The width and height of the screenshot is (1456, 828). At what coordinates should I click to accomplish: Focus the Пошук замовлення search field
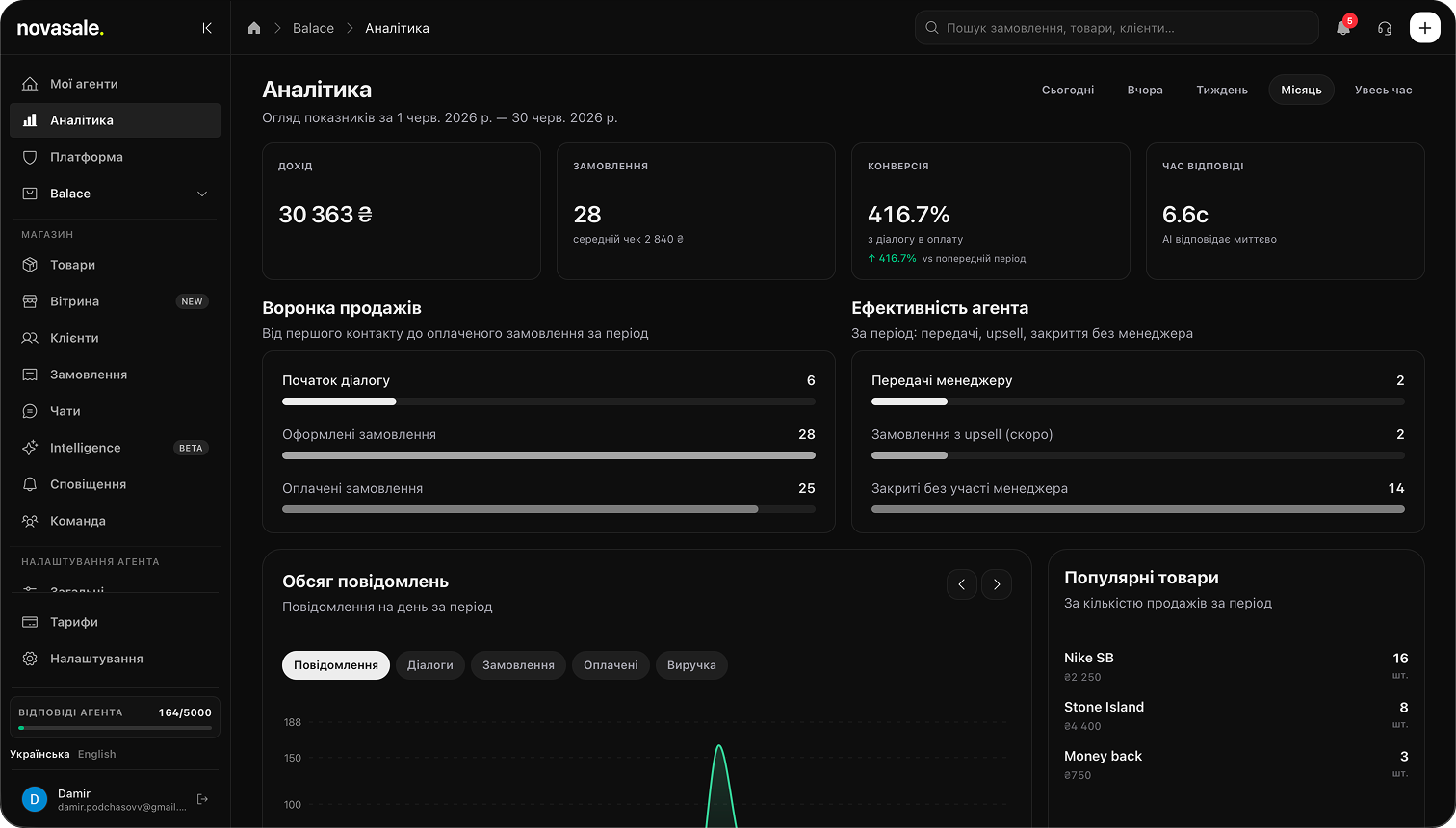pyautogui.click(x=1117, y=28)
